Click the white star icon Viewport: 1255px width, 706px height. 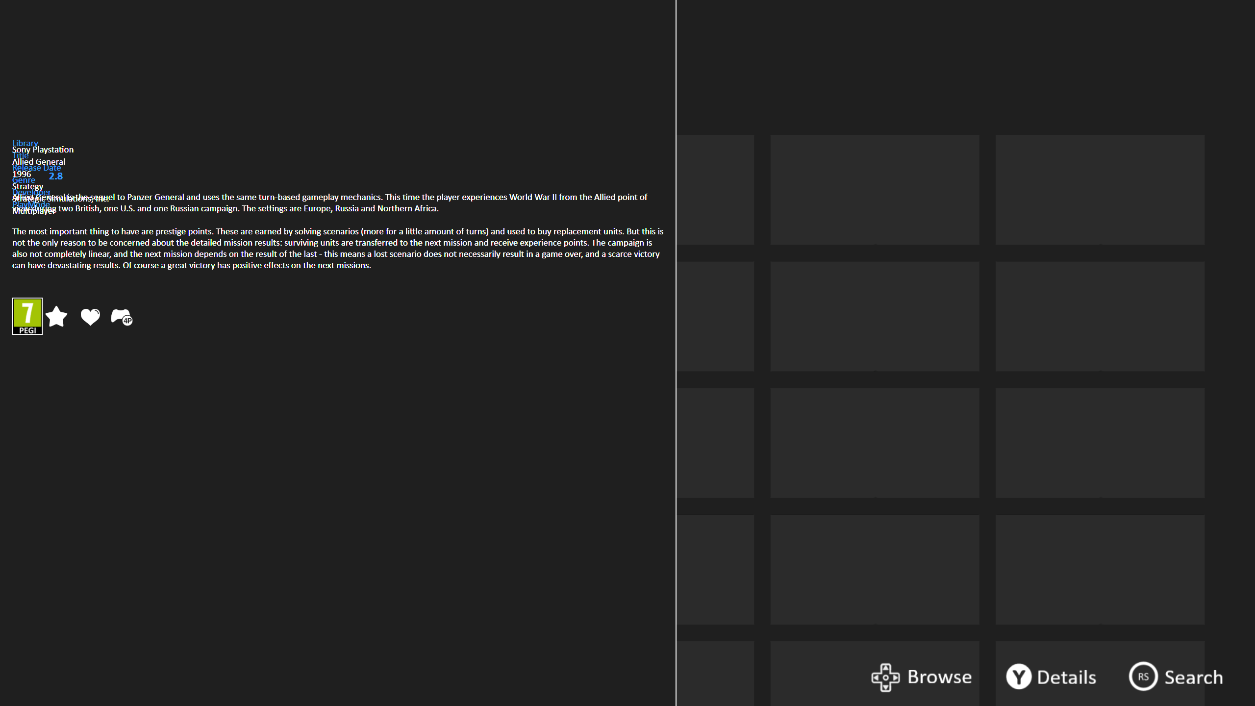point(56,316)
